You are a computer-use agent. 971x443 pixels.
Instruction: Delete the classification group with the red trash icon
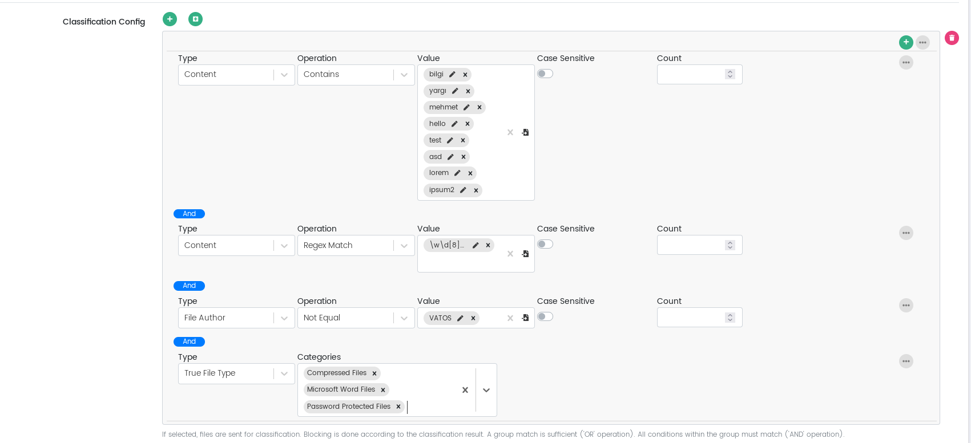pyautogui.click(x=952, y=38)
